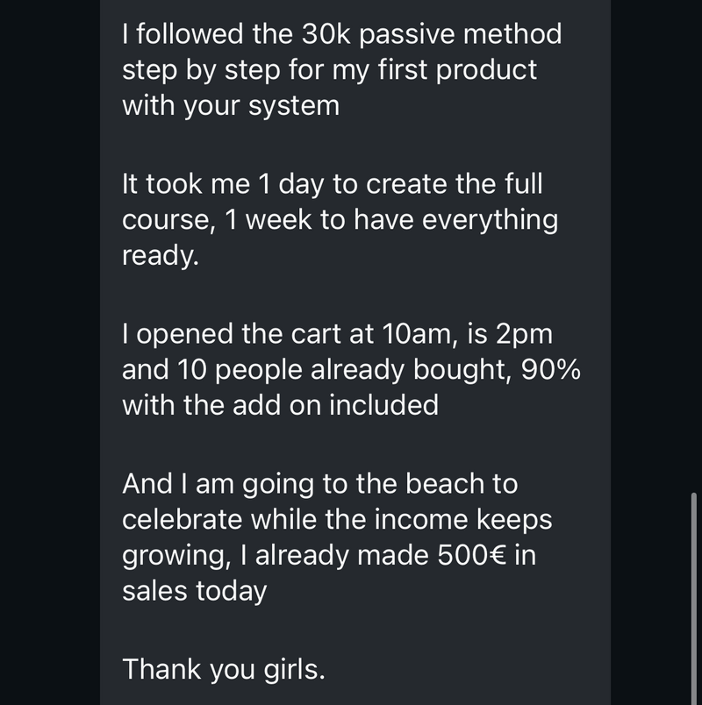Viewport: 702px width, 705px height.
Task: Click the "sales today" line
Action: pos(194,591)
